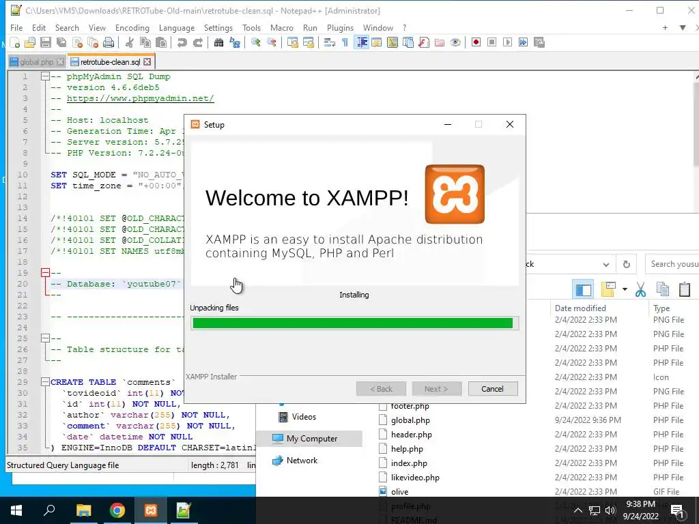Click the Paste icon in Notepad++ toolbar

coord(161,42)
